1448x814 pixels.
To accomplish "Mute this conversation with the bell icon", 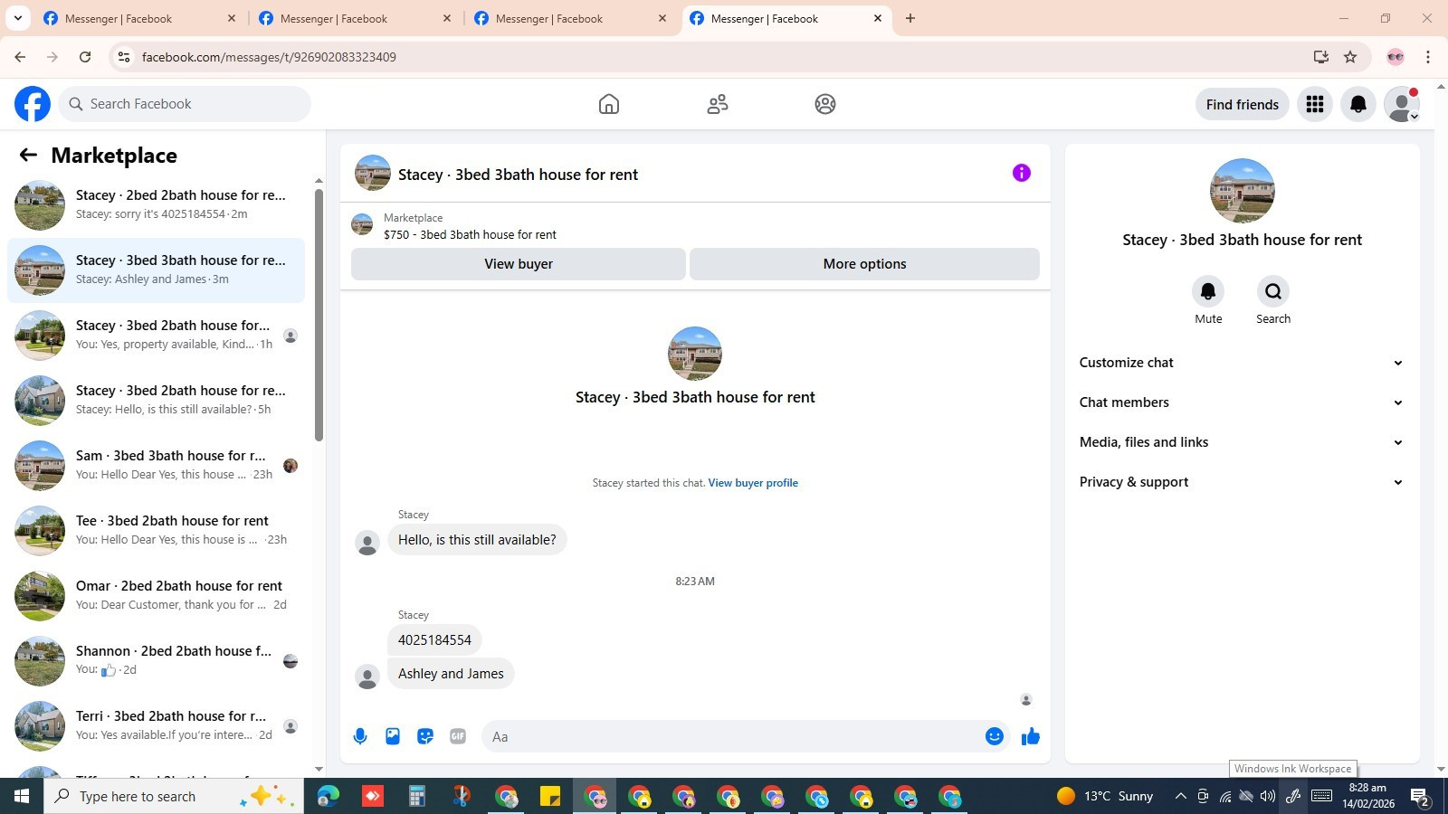I will tap(1208, 291).
